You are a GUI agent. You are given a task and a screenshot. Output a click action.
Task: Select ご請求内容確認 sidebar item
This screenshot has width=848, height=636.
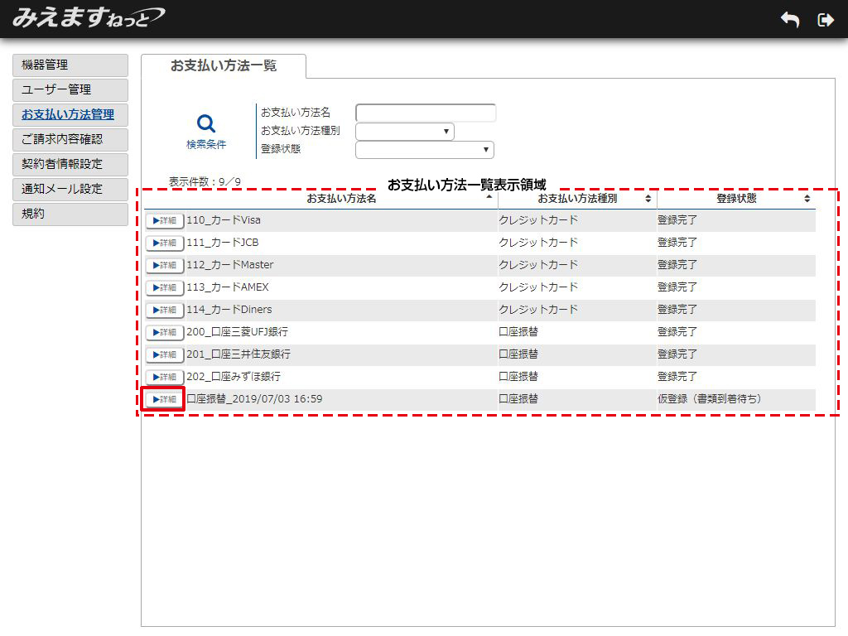pos(70,139)
